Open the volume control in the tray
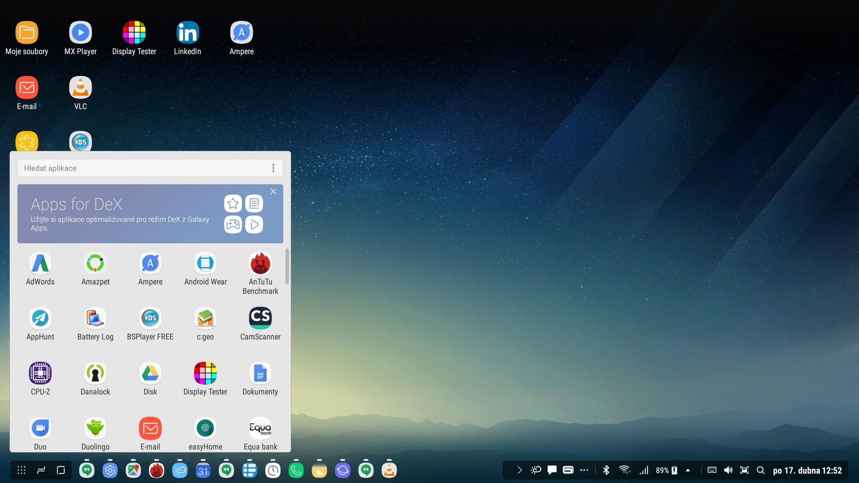This screenshot has height=483, width=859. pos(728,470)
